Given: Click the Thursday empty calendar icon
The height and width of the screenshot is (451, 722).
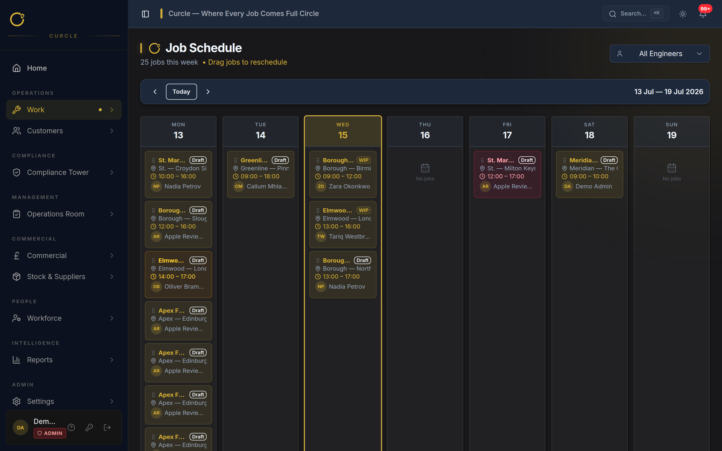Looking at the screenshot, I should 425,168.
